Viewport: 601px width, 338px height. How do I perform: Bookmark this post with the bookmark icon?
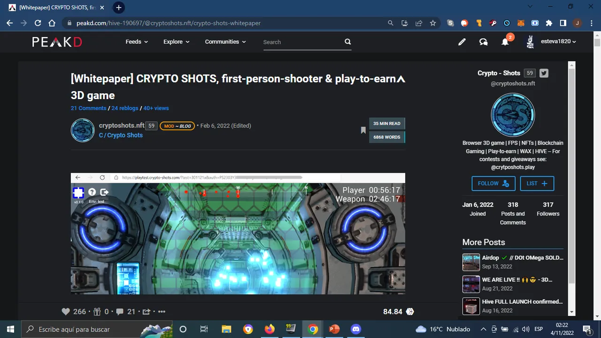(x=363, y=130)
